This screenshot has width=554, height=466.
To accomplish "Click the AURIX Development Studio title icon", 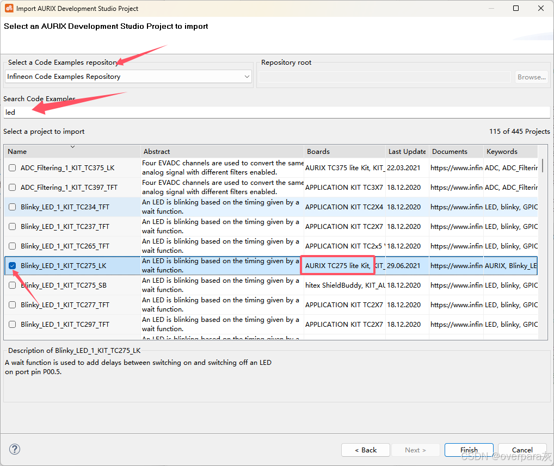I will click(x=9, y=8).
